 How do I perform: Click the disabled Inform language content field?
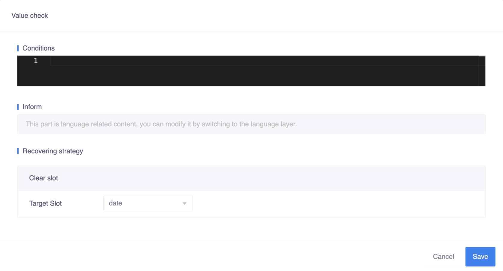click(251, 124)
